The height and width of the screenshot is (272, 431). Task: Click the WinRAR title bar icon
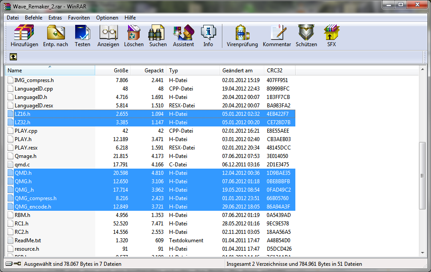[x=7, y=6]
